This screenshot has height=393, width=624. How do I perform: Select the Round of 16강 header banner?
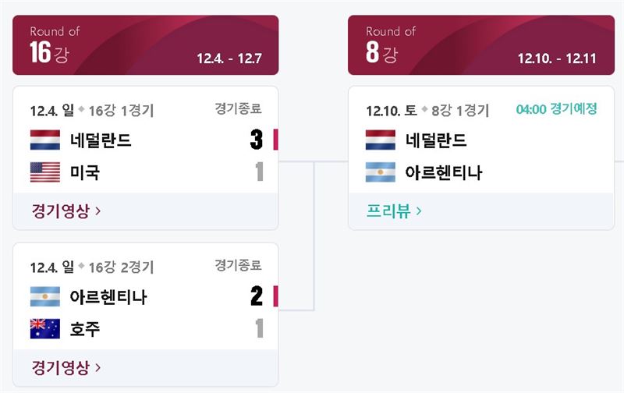pos(146,45)
